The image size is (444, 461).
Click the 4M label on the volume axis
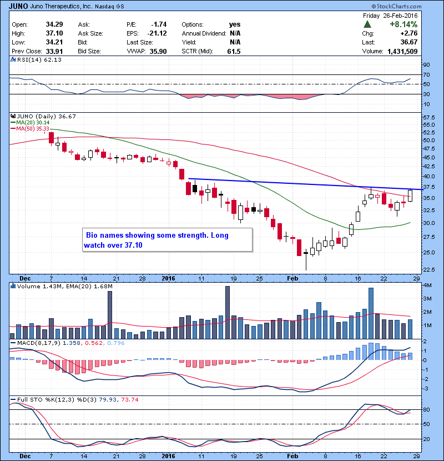point(427,285)
